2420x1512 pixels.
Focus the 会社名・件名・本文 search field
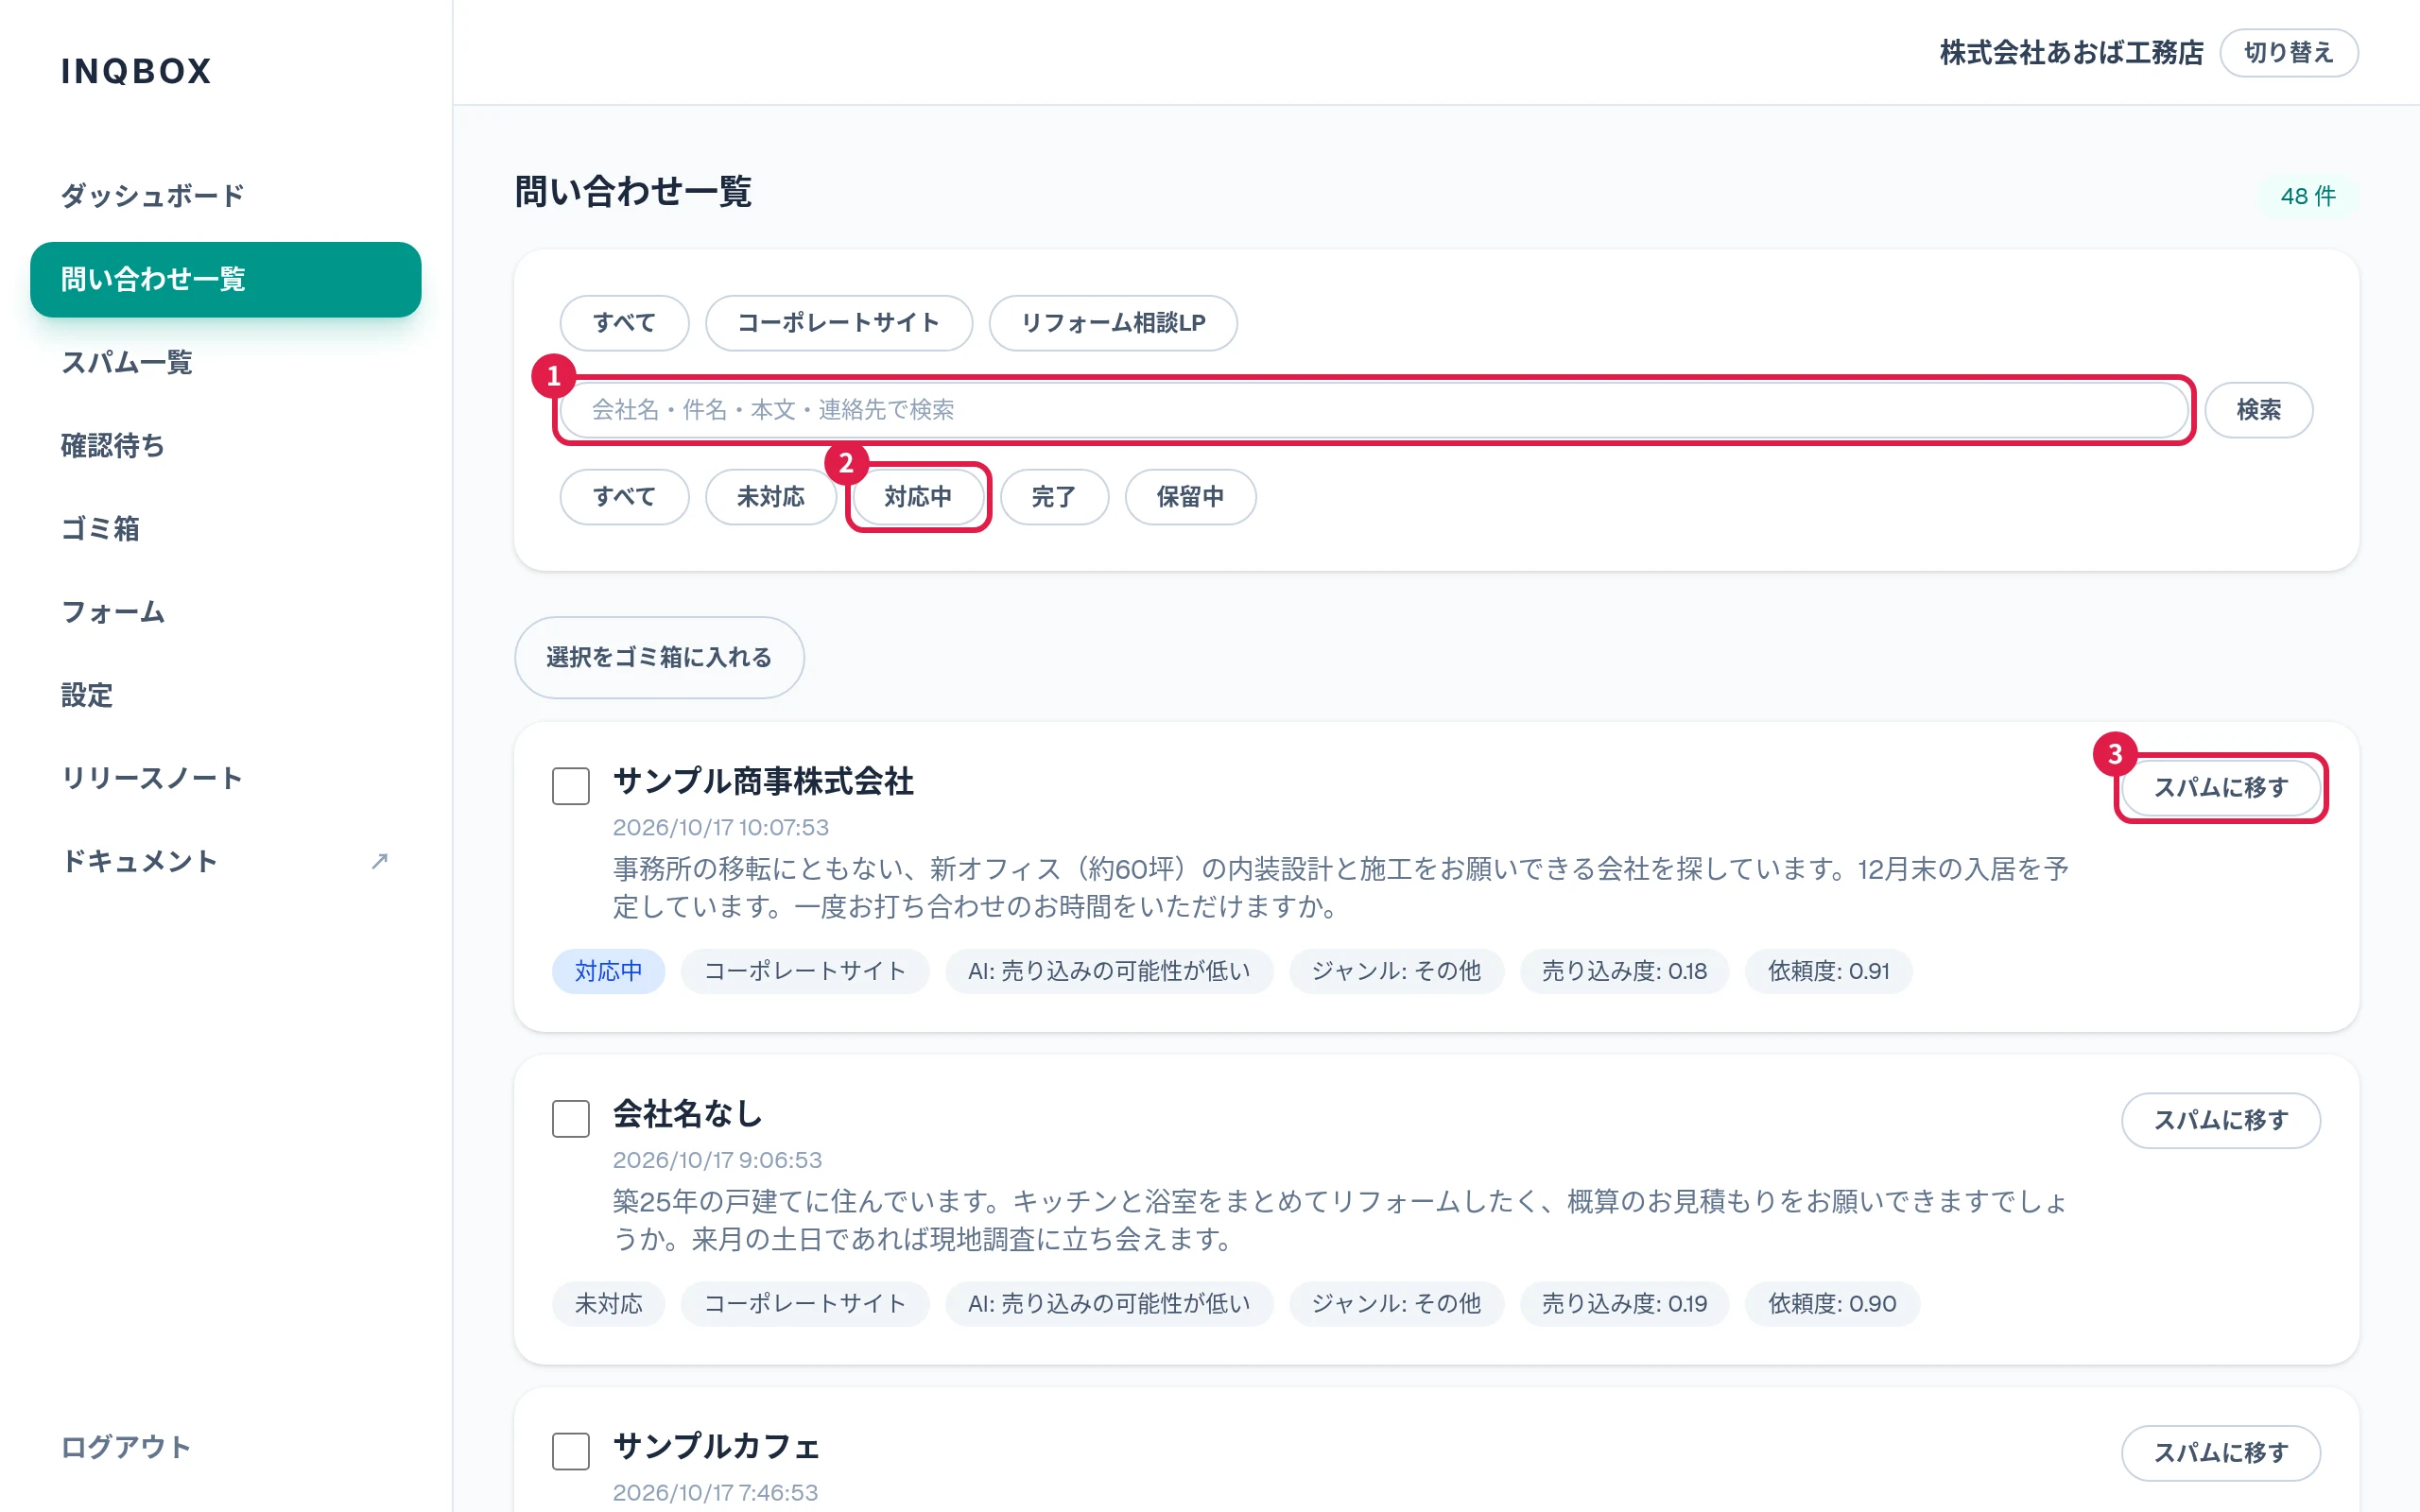pos(1374,410)
